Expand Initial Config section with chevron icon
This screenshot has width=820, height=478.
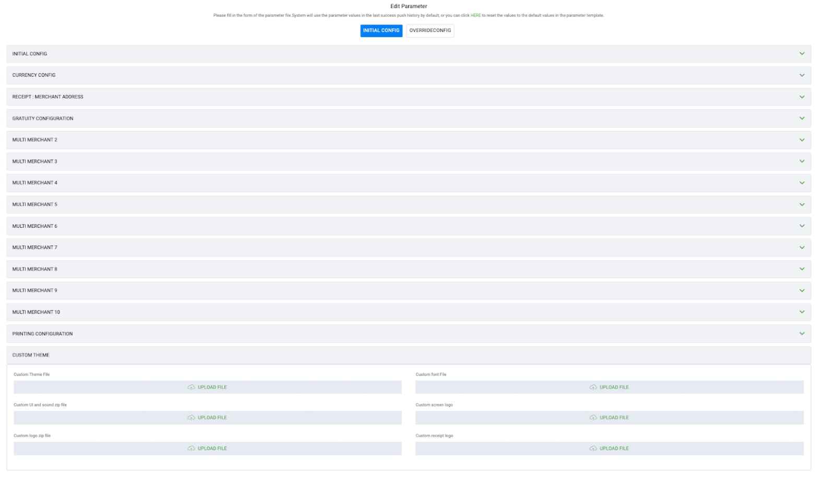802,54
